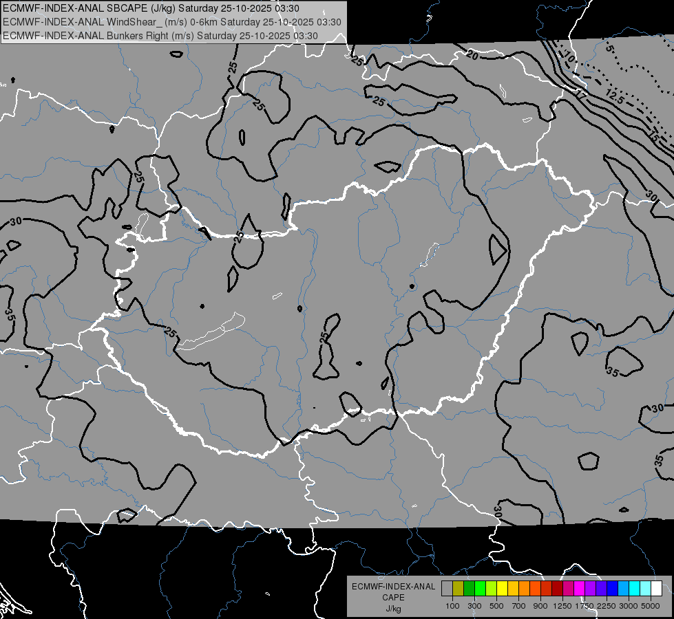This screenshot has width=674, height=619.
Task: Click the legend value label 900
Action: tap(540, 606)
